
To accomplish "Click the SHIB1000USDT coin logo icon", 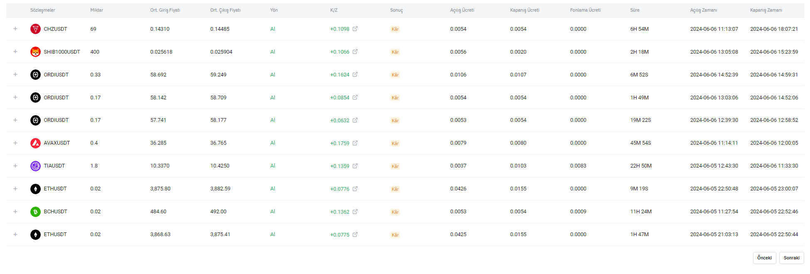I will (35, 52).
